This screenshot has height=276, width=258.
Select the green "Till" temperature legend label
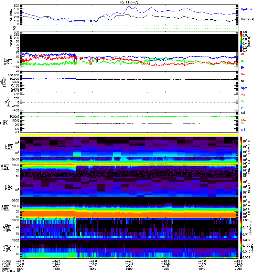coord(243,123)
